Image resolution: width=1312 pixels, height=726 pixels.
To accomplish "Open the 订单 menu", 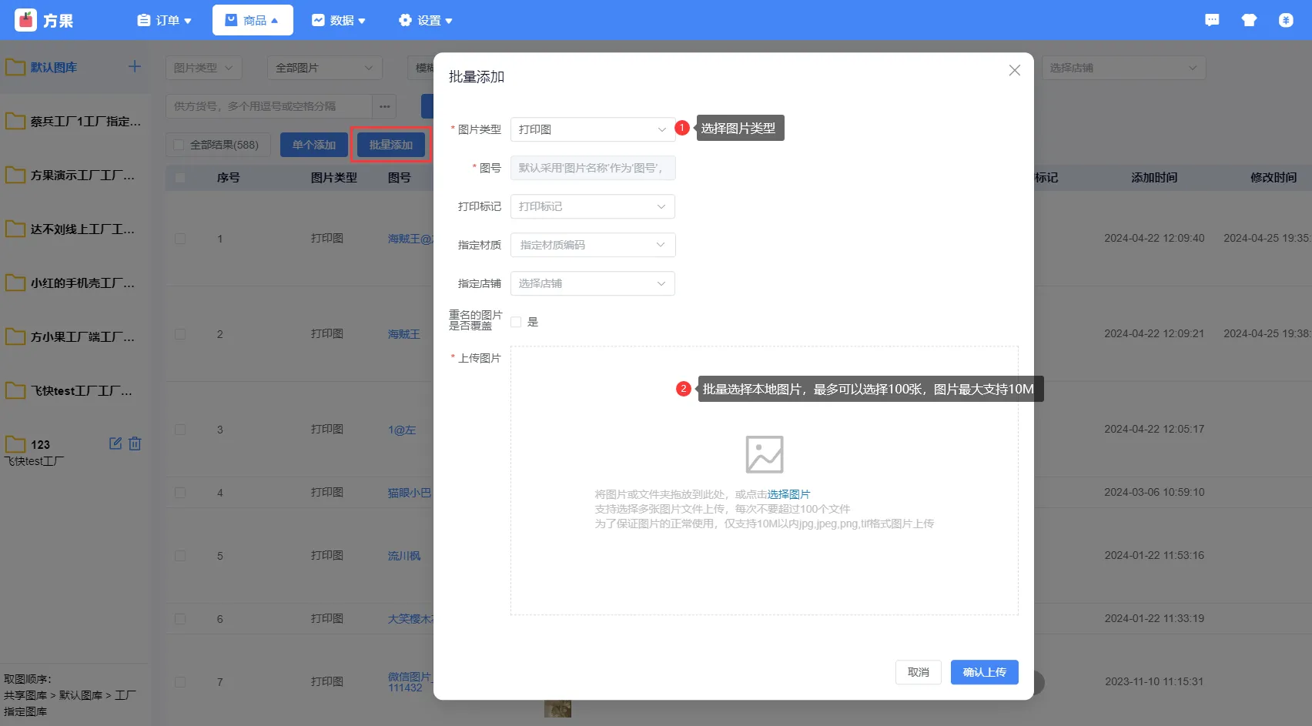I will [164, 20].
